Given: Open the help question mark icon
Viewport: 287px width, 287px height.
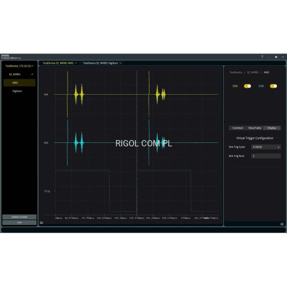Looking at the screenshot, I should point(262,57).
